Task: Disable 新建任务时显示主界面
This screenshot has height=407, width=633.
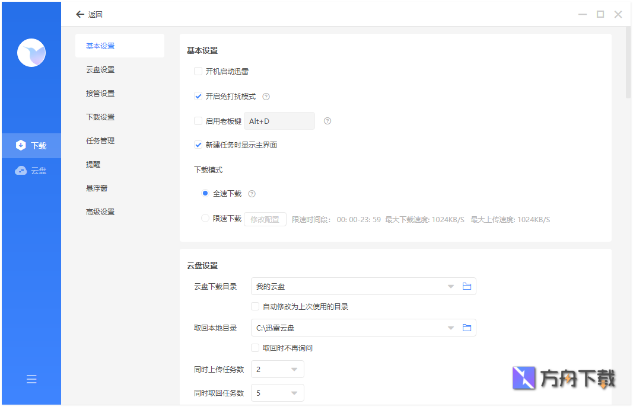Action: 198,145
